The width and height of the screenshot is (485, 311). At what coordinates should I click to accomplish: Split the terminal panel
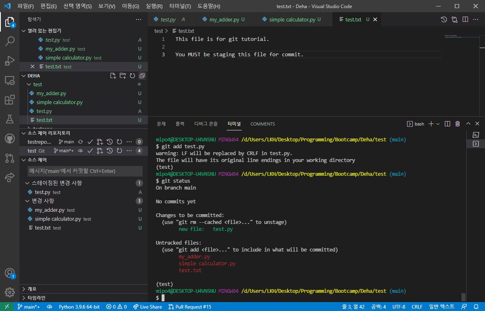tap(447, 124)
